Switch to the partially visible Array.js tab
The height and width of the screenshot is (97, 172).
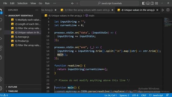click(x=49, y=10)
